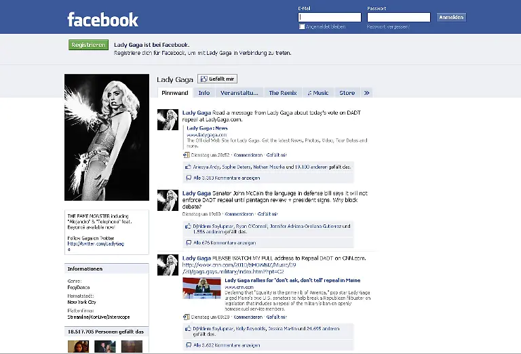Screen dimensions: 521x354
Task: Open the www.ladygaga.com link
Action: (x=207, y=135)
